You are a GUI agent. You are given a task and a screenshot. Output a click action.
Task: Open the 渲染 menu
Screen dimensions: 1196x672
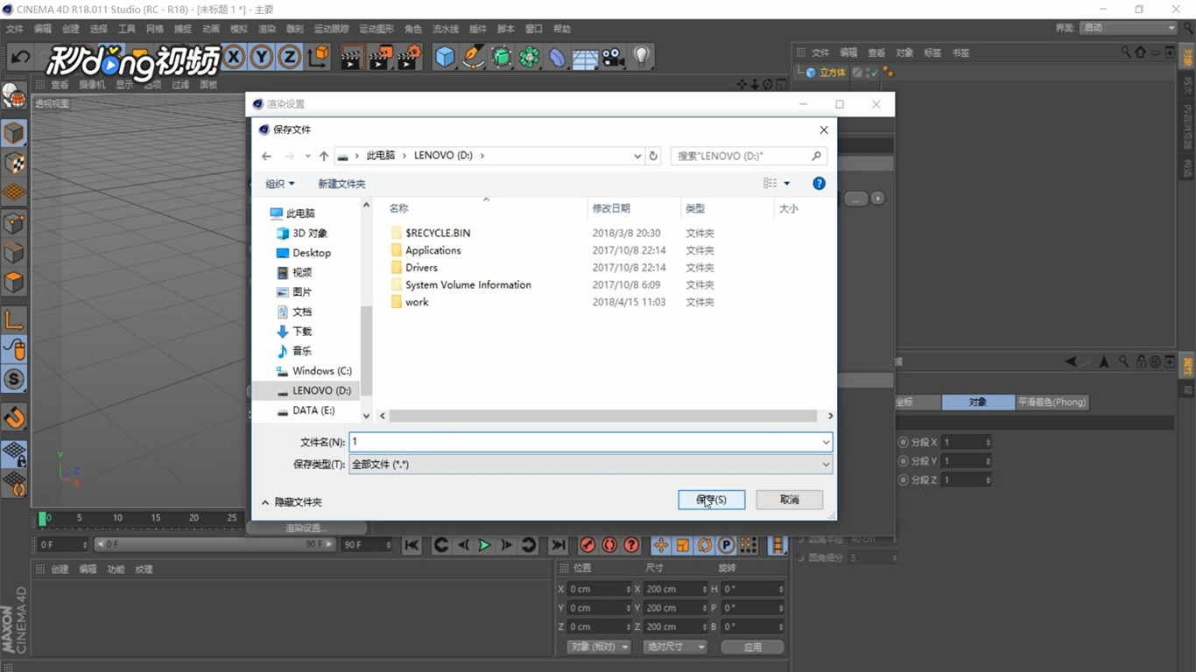[x=267, y=29]
